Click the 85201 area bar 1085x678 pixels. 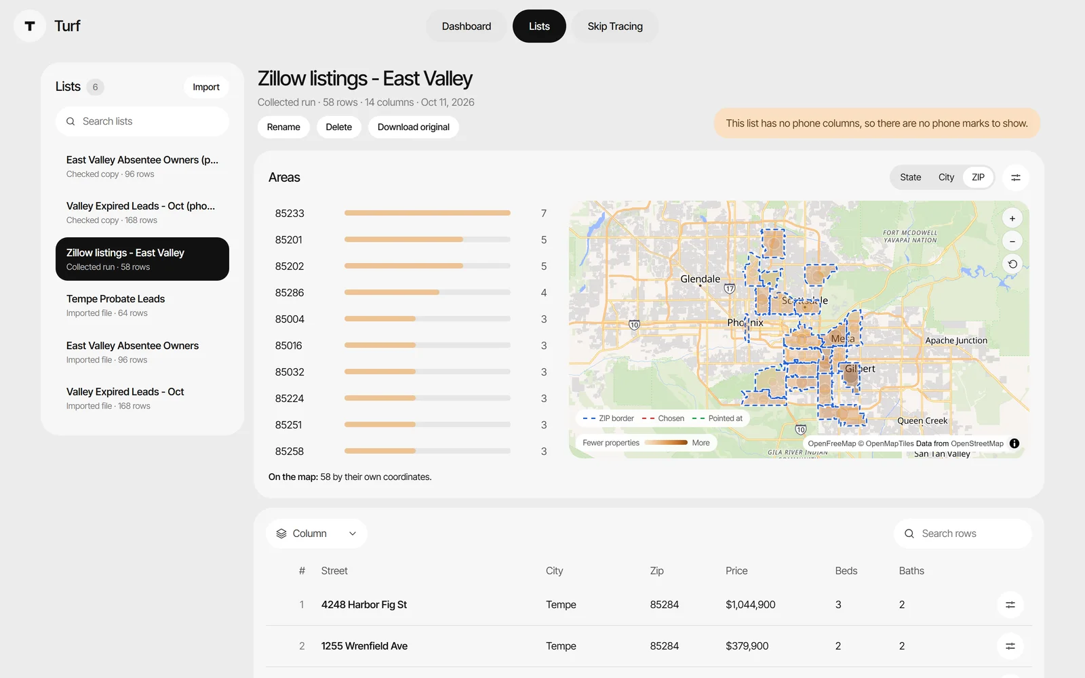coord(427,239)
